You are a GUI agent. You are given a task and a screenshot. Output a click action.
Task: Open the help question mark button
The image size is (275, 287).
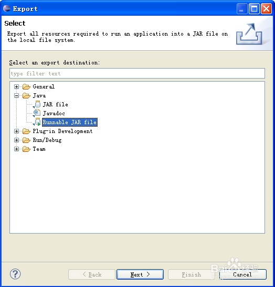point(15,274)
